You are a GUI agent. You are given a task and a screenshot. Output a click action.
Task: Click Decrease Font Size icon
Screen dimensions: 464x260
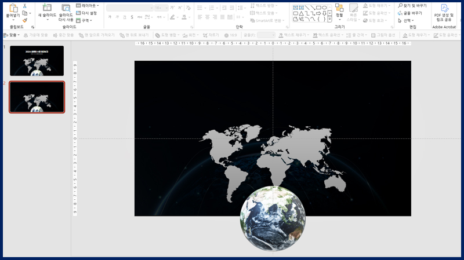(180, 8)
